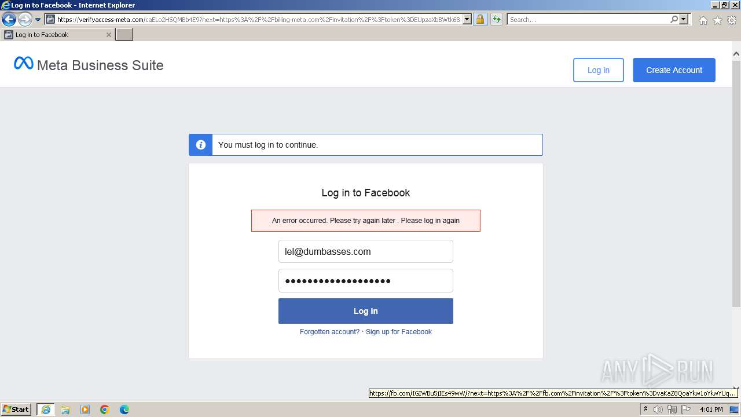The height and width of the screenshot is (417, 741).
Task: Open the Tools gear icon
Action: click(732, 20)
